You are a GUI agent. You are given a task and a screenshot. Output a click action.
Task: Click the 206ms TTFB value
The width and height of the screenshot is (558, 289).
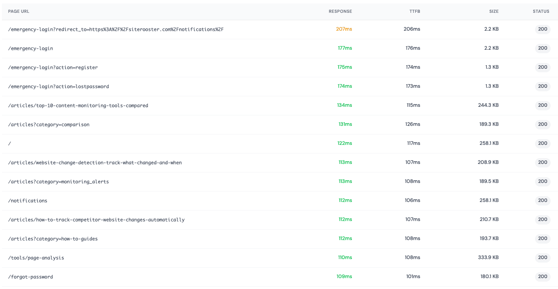(x=412, y=29)
